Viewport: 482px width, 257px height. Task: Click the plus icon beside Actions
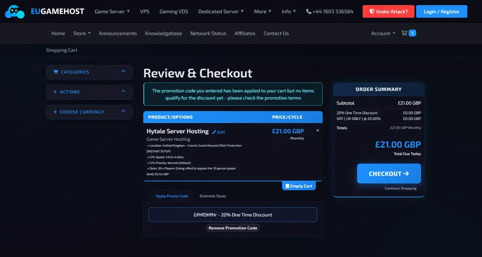[x=55, y=92]
